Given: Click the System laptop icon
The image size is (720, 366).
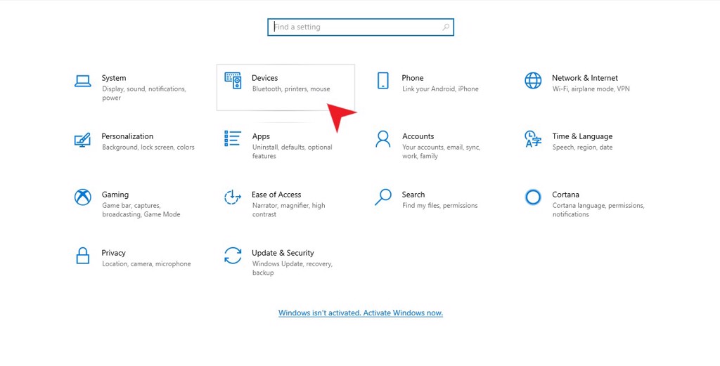Looking at the screenshot, I should (83, 81).
